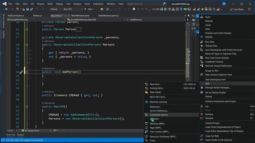Click the New Folder icon in submenu
Screen dimensions: 255x143
click(x=146, y=92)
